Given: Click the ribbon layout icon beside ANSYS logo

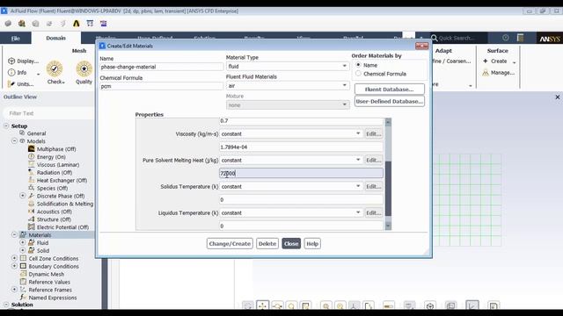Looking at the screenshot, I should (x=520, y=38).
